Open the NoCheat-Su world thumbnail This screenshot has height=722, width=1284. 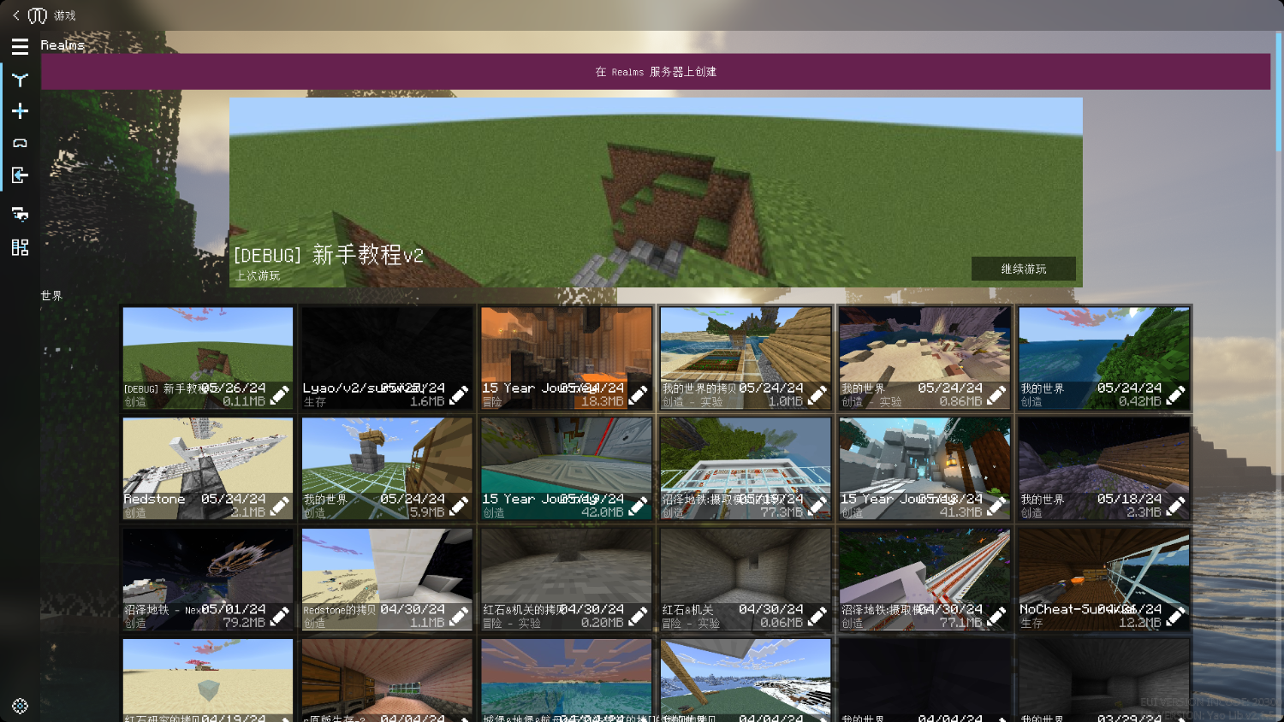coord(1104,579)
